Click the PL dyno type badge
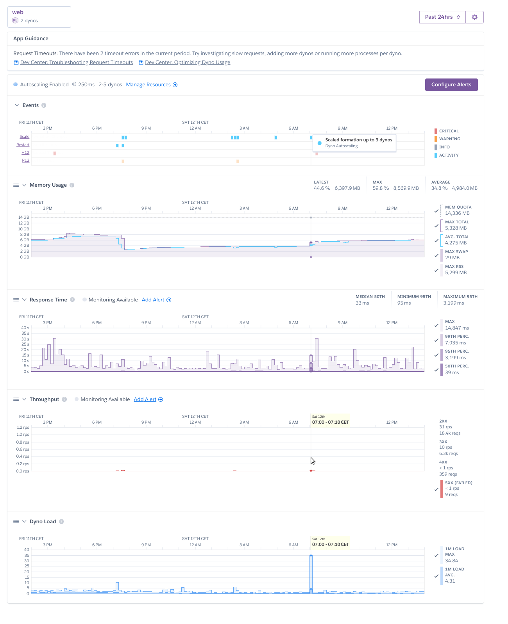The width and height of the screenshot is (508, 624). coord(15,20)
